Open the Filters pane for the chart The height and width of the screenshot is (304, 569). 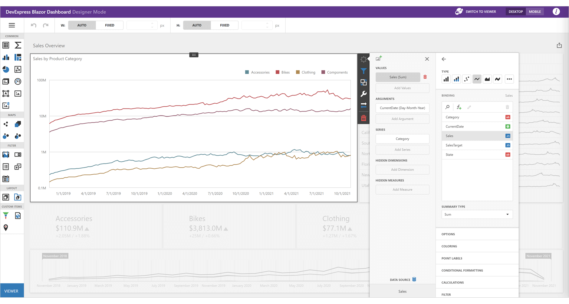(363, 71)
